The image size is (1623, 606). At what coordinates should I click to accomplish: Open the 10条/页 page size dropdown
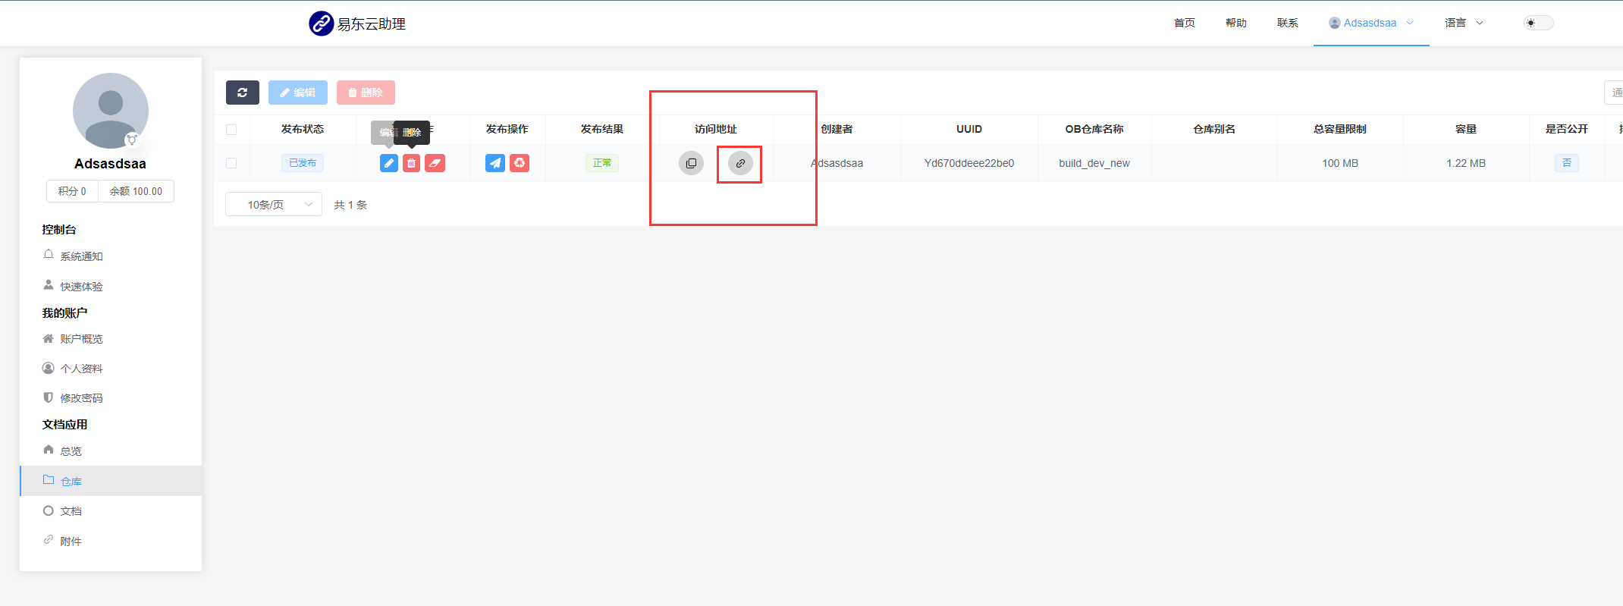click(x=273, y=205)
